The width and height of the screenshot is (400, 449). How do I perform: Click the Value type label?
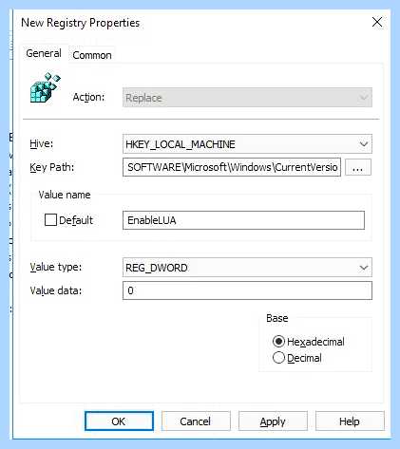point(56,267)
